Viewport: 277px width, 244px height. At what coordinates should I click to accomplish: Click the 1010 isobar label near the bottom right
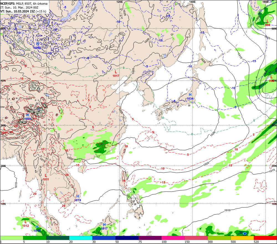pos(227,210)
